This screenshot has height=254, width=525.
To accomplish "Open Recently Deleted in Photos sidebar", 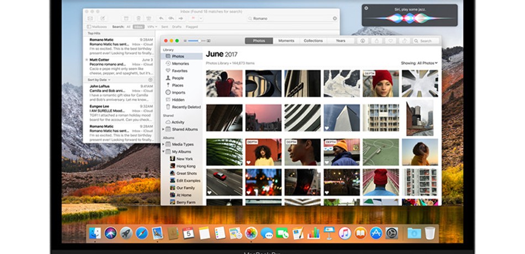I will click(181, 107).
